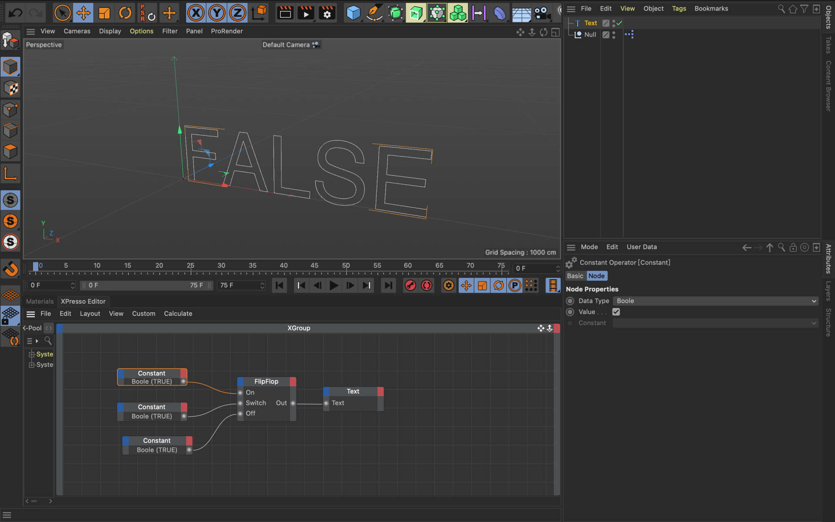The image size is (835, 522).
Task: Toggle Null object visibility dots
Action: [x=614, y=34]
